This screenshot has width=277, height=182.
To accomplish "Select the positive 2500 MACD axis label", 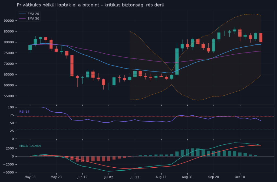I will (10, 148).
